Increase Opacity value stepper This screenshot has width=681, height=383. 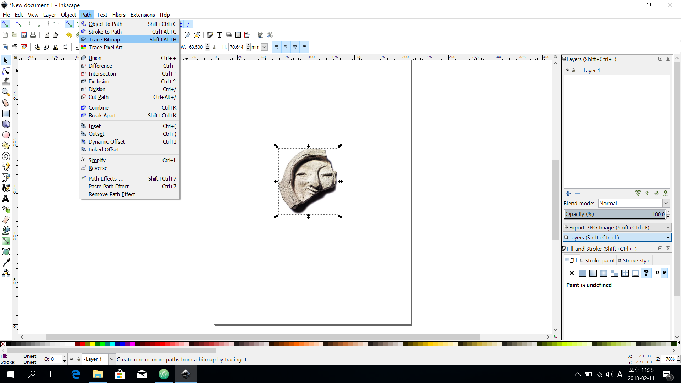click(668, 212)
